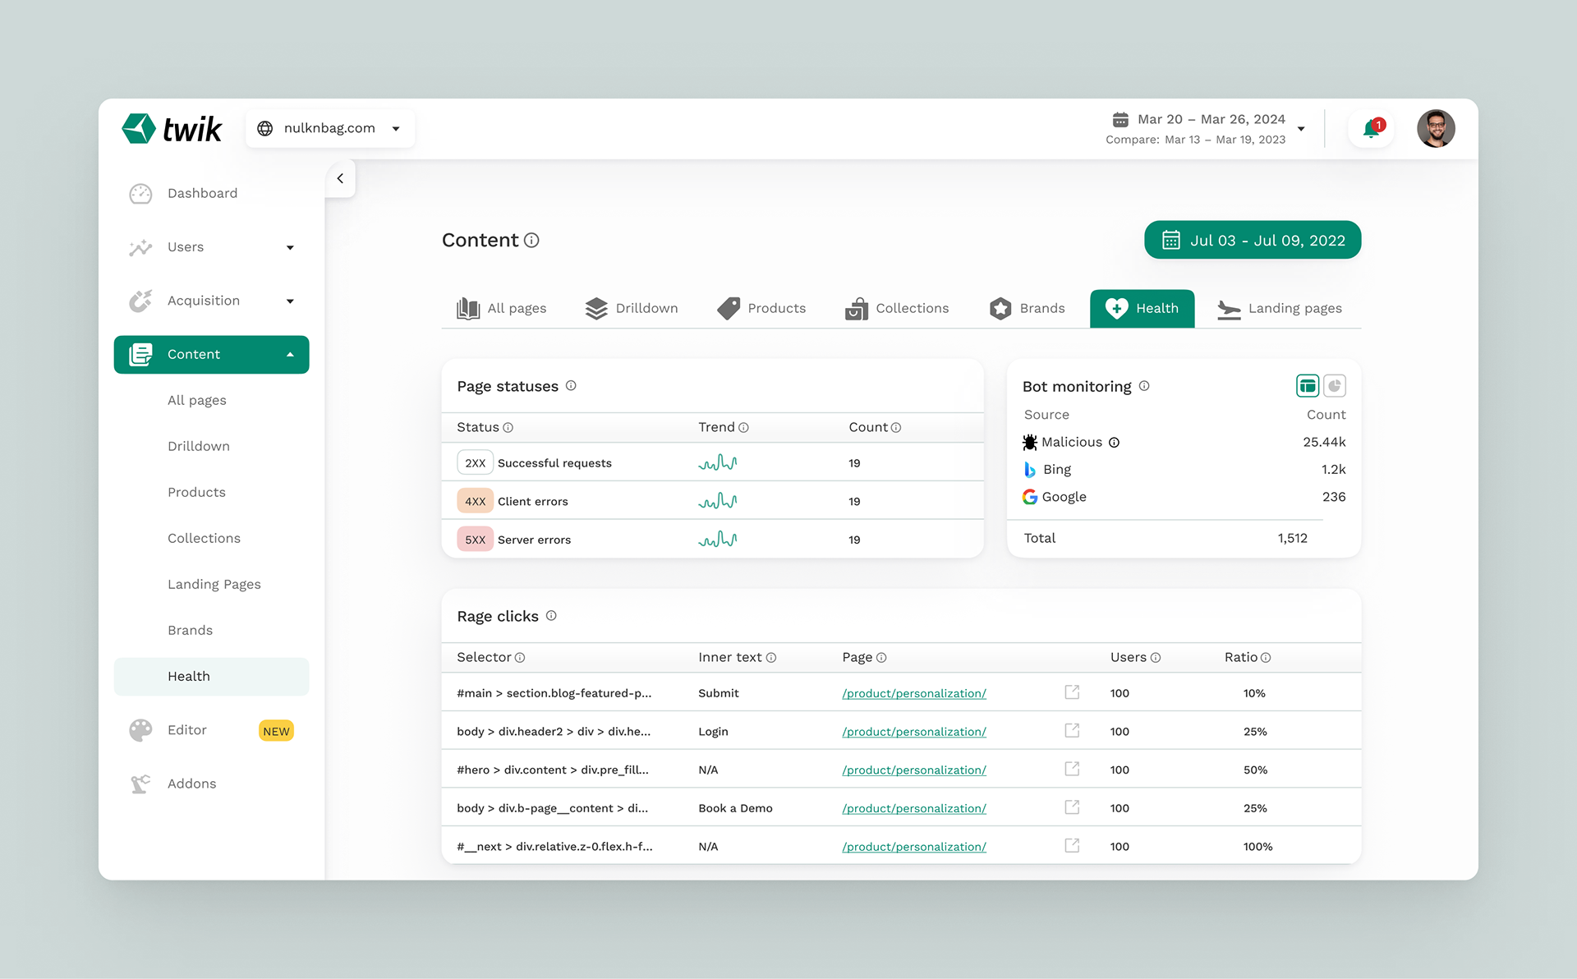Click the info icon next to Malicious
1577x979 pixels.
click(1114, 443)
